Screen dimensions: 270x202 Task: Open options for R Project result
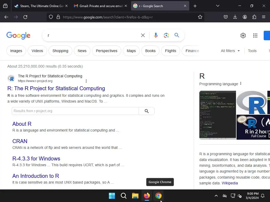[x=86, y=81]
